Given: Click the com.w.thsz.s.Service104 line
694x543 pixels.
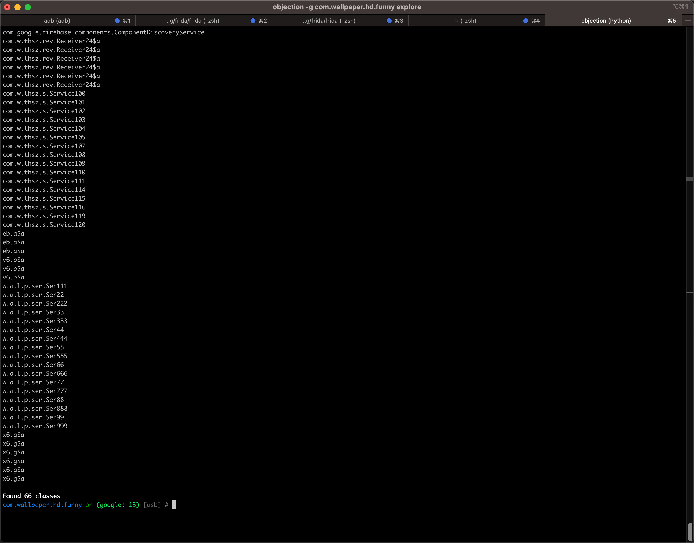Looking at the screenshot, I should (x=44, y=128).
